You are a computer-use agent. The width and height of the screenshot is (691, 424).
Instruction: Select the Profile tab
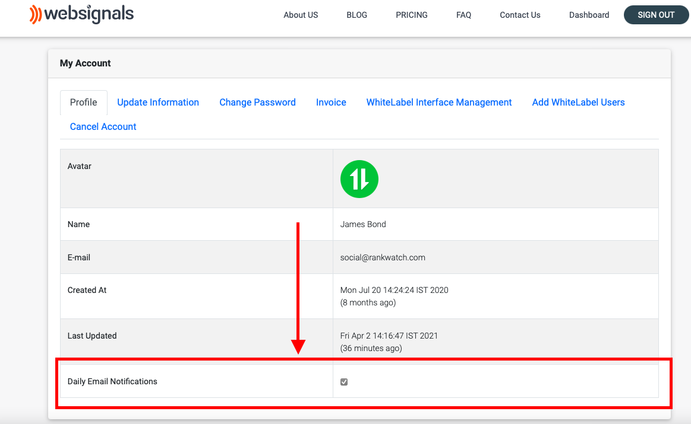[83, 103]
